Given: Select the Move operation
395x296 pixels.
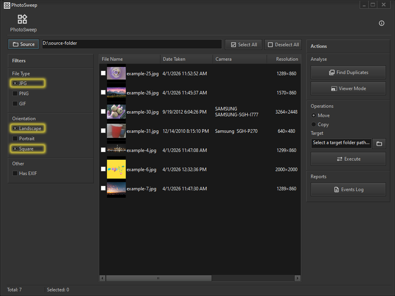Looking at the screenshot, I should 313,115.
